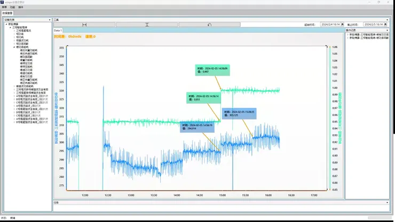Click the orange 0h0m0s time span readout

coord(68,37)
